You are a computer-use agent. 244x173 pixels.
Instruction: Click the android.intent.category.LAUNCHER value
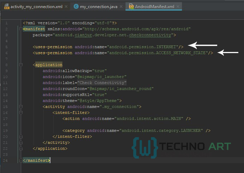point(161,131)
